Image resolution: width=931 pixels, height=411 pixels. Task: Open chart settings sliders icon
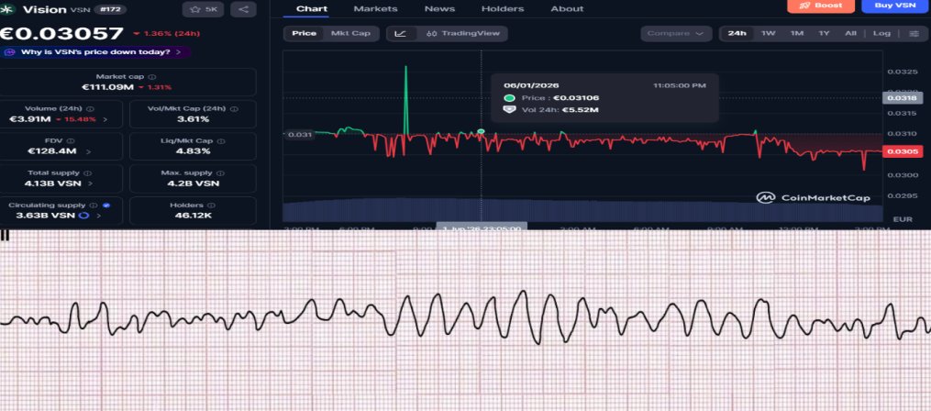coord(914,33)
